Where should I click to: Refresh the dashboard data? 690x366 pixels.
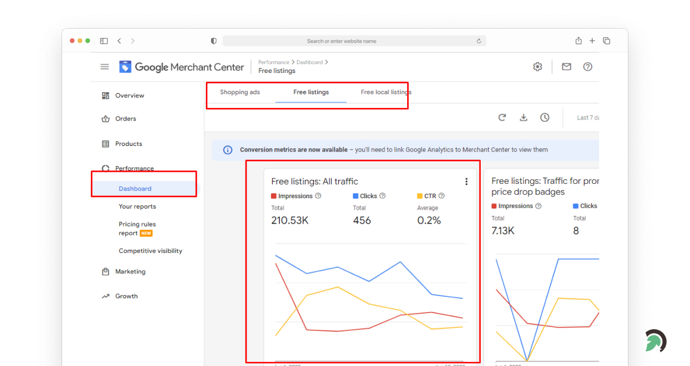coord(502,117)
